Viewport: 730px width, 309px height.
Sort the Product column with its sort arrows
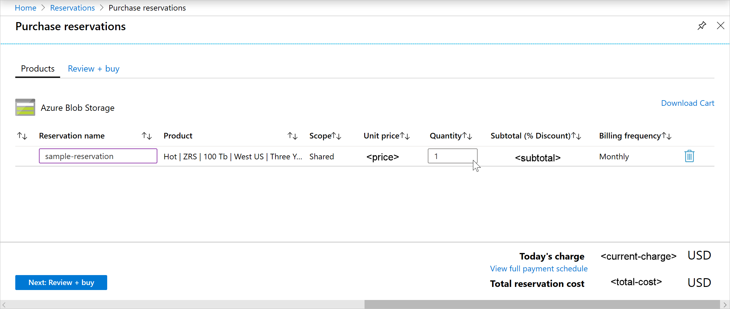click(x=292, y=135)
